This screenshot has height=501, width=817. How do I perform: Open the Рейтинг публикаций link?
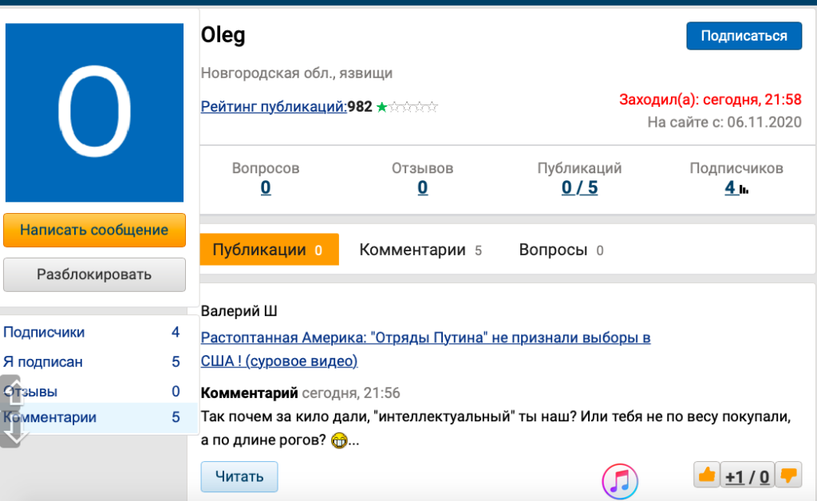274,107
